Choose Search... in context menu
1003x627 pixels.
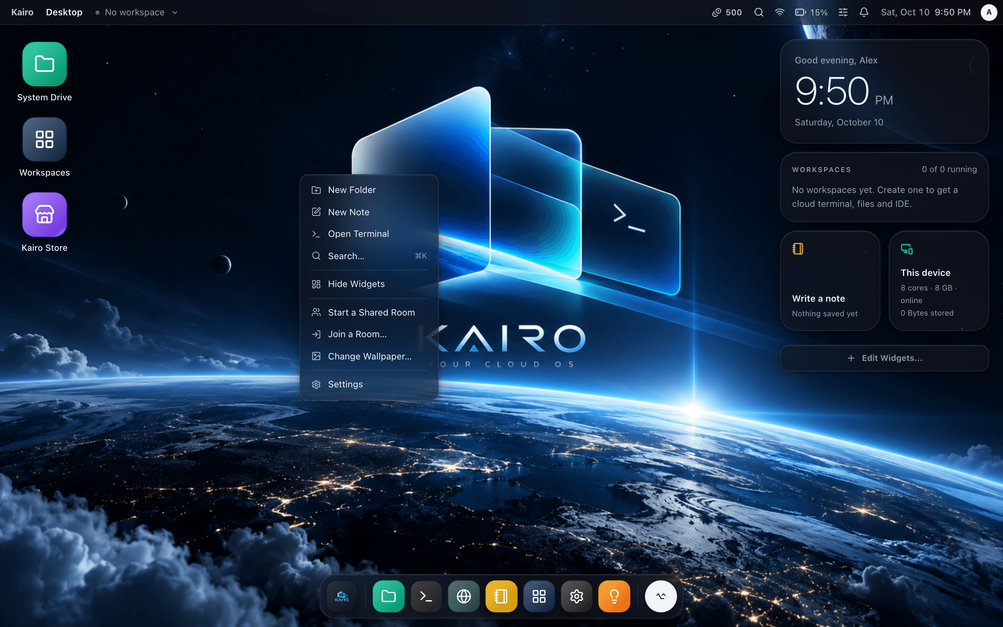369,256
